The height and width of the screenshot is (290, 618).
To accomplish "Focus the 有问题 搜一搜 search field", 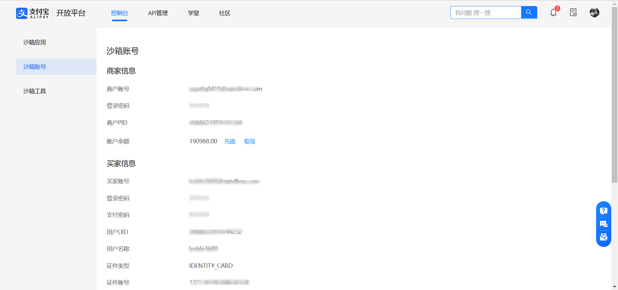I will pos(485,13).
